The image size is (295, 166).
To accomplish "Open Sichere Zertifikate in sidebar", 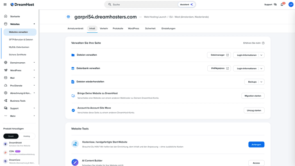I will click(18, 55).
